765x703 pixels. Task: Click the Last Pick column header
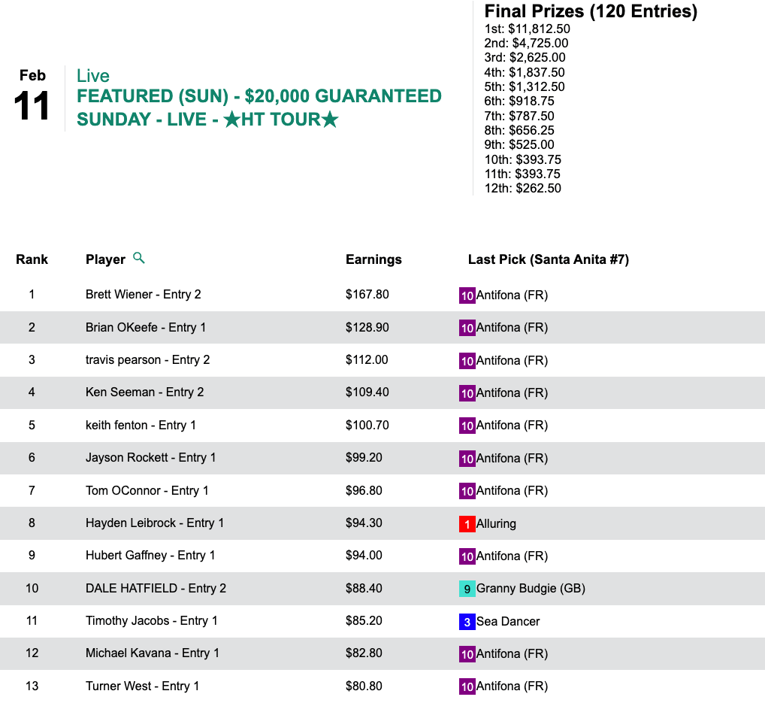[548, 259]
